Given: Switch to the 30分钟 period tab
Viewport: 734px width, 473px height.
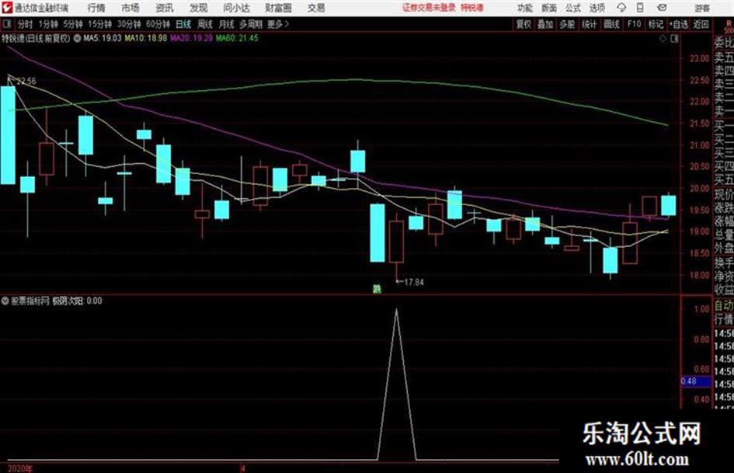Looking at the screenshot, I should pos(129,24).
